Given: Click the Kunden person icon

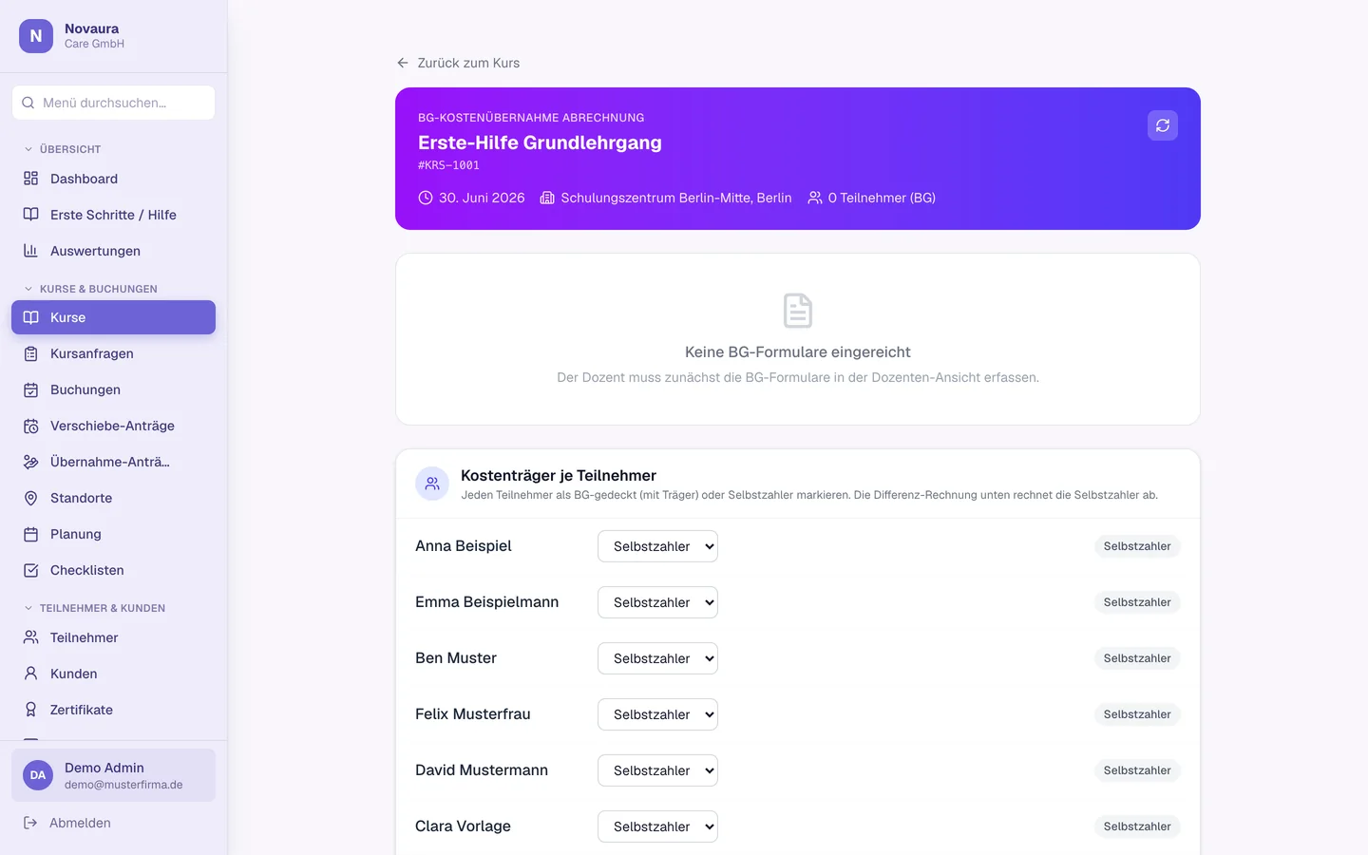Looking at the screenshot, I should click(30, 674).
